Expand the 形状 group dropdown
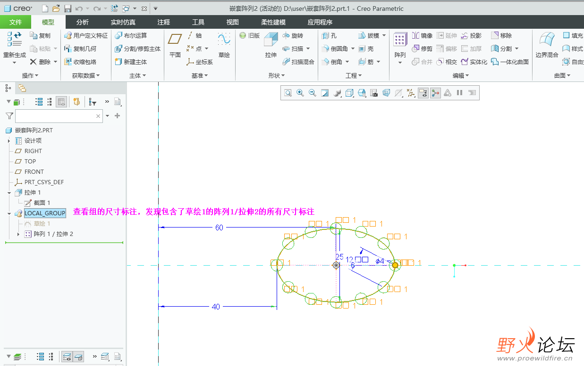Viewport: 584px width, 366px height. [277, 75]
